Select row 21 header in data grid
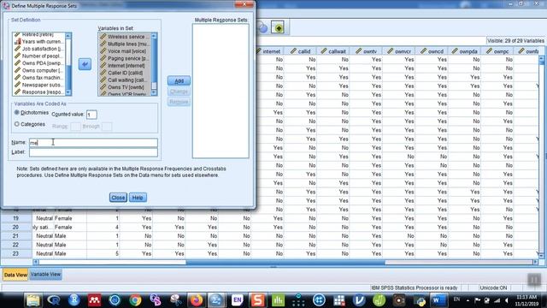This screenshot has width=547, height=308. [15, 236]
